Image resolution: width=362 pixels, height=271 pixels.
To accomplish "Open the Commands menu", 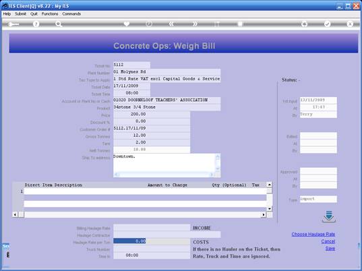I will (x=71, y=14).
